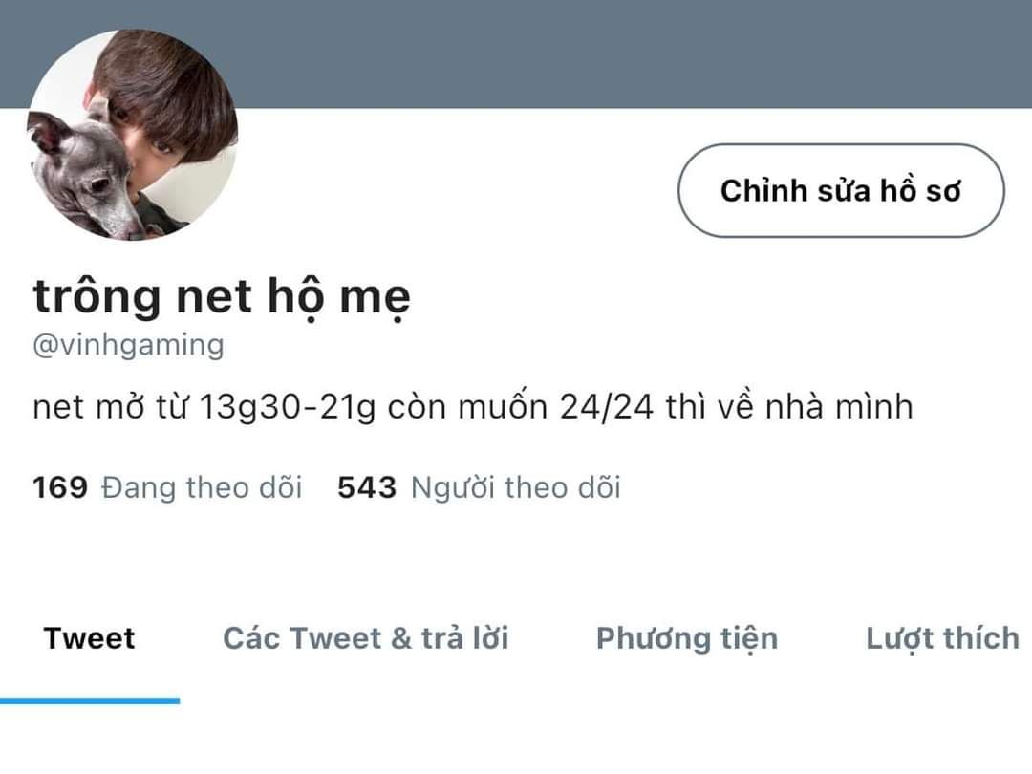Image resolution: width=1032 pixels, height=774 pixels.
Task: Click the blue active-tab underline indicator
Action: point(90,700)
